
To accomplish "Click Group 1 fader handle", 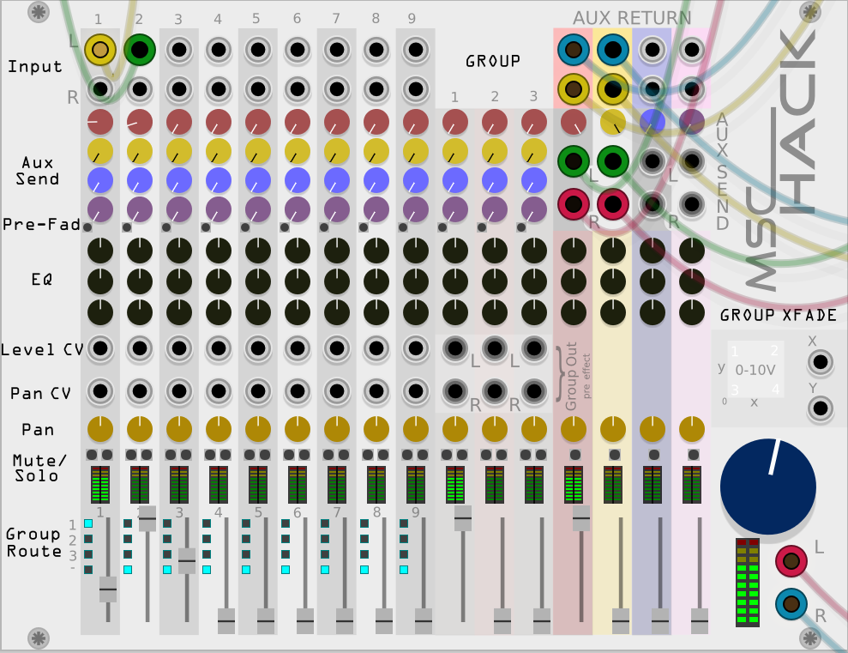I will tap(463, 518).
